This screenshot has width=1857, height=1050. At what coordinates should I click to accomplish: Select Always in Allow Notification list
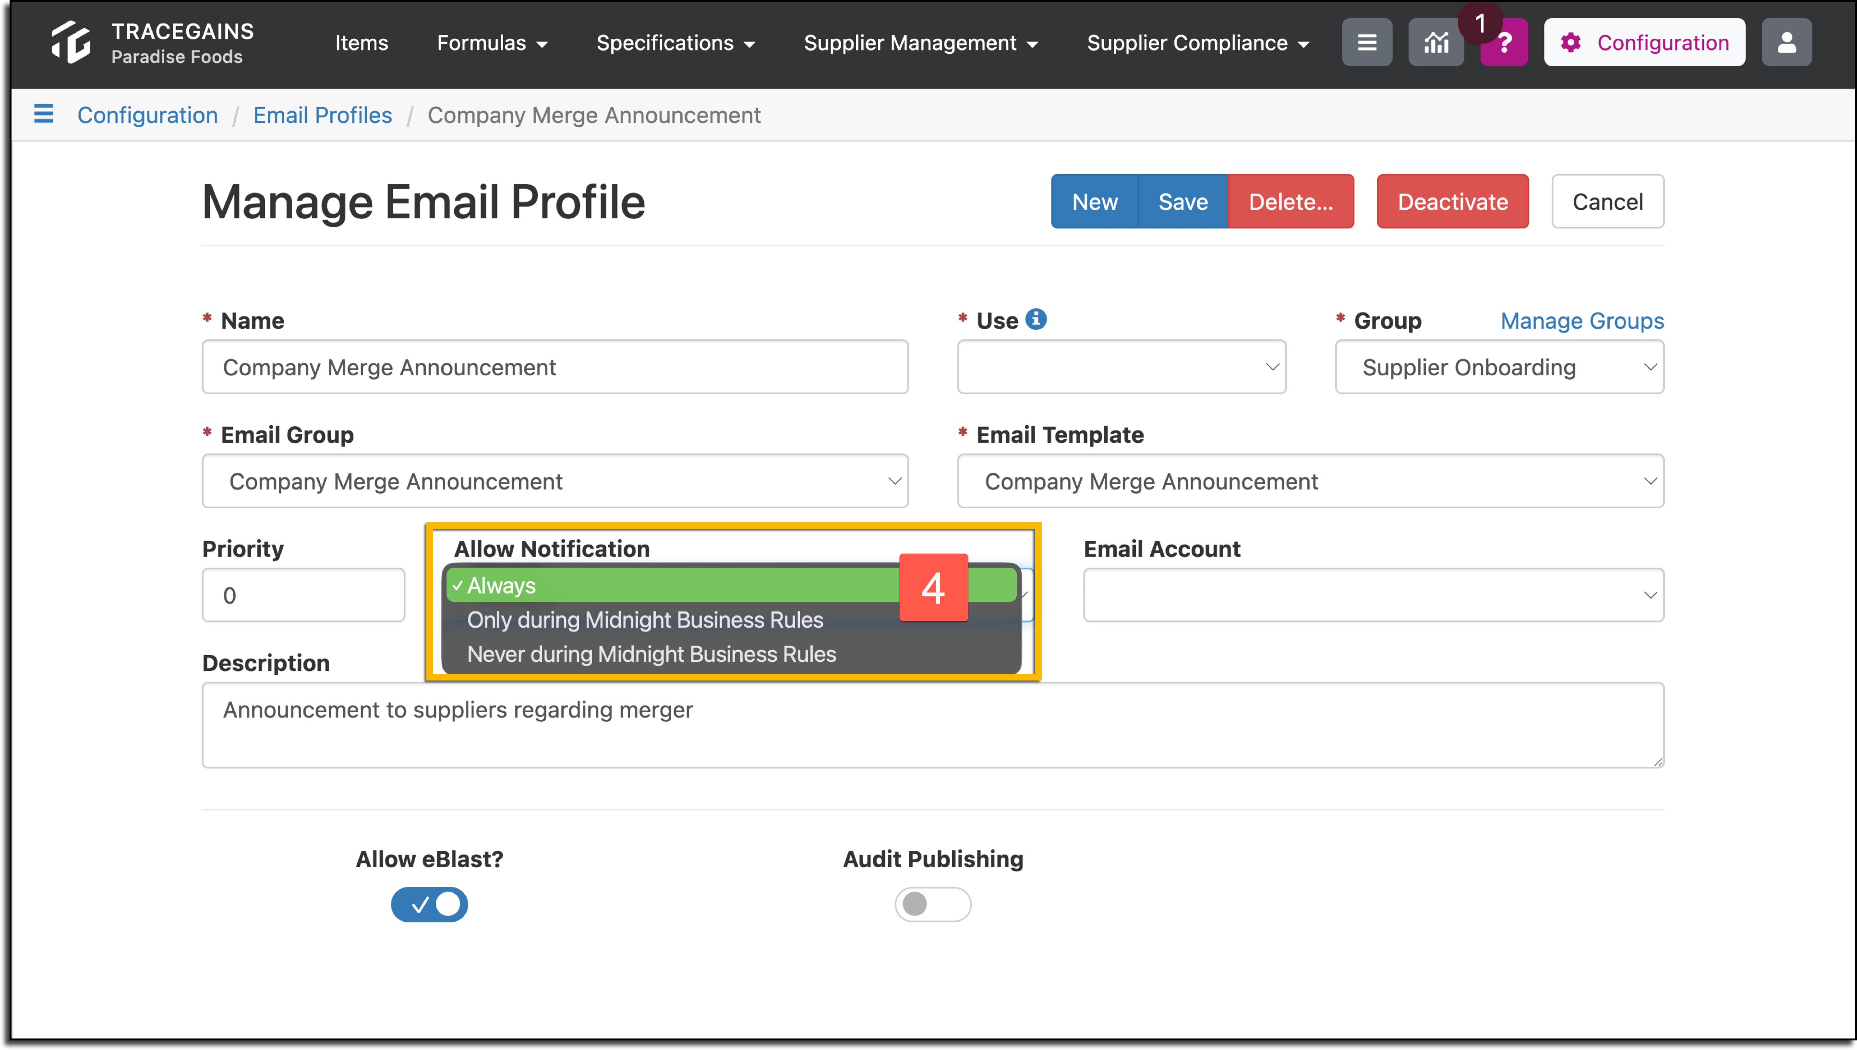pyautogui.click(x=731, y=585)
